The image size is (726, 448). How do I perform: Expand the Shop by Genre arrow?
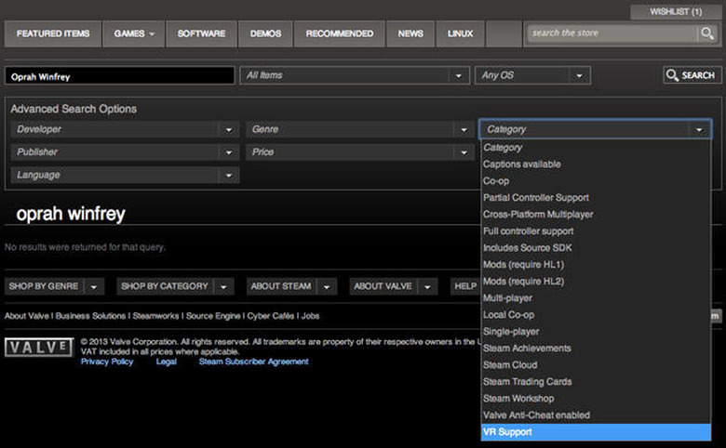click(94, 286)
